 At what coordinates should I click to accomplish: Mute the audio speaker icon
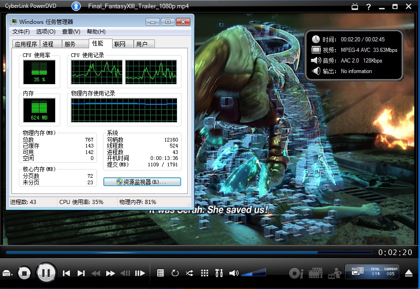[233, 273]
